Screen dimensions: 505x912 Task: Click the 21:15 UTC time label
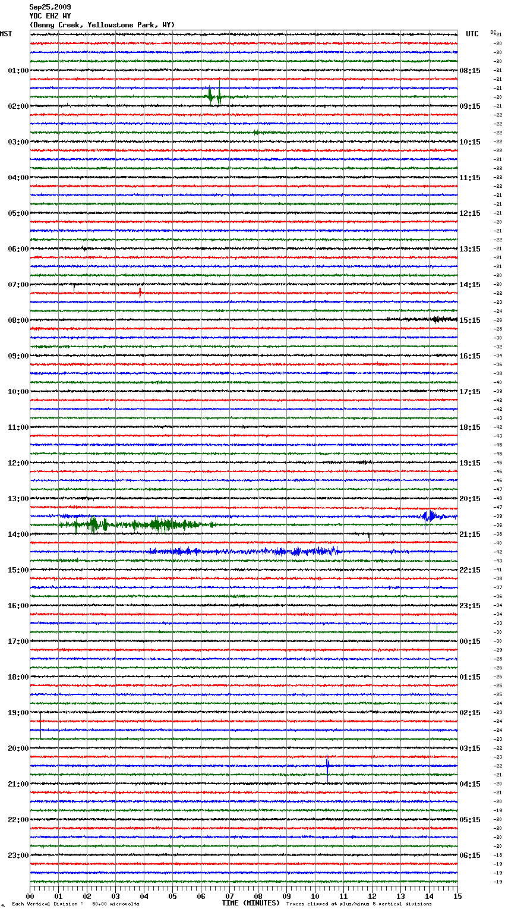(470, 534)
